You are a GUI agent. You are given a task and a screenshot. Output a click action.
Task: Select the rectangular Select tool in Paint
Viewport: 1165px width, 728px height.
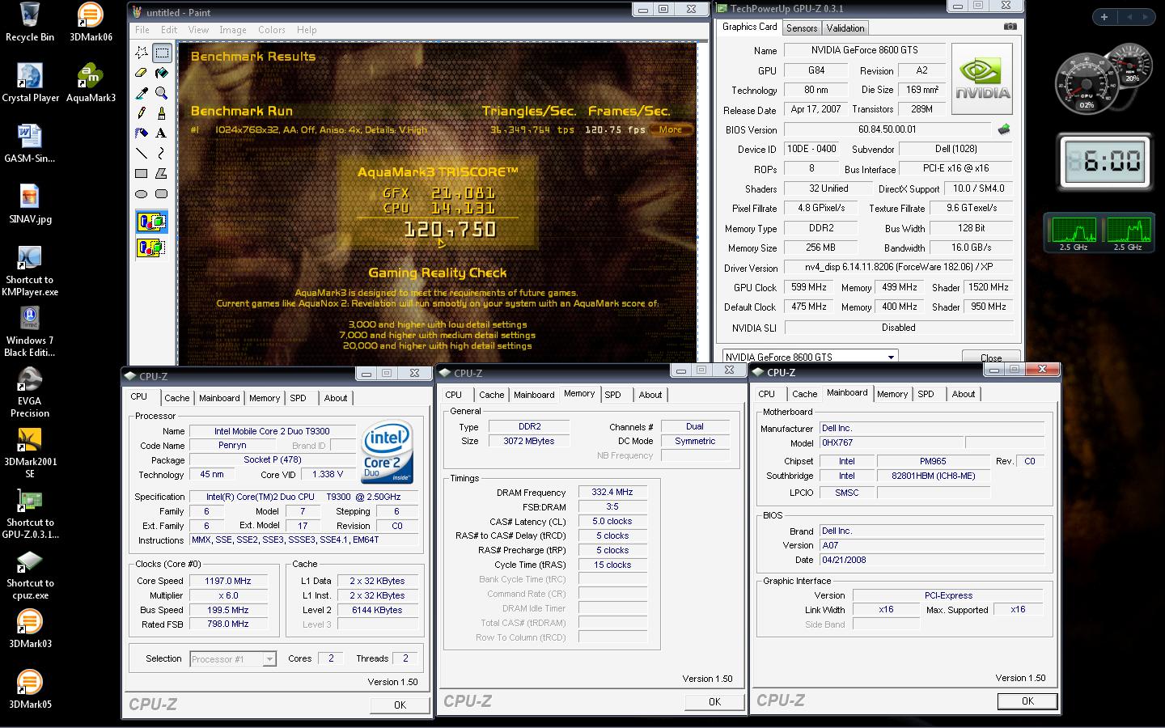coord(162,53)
